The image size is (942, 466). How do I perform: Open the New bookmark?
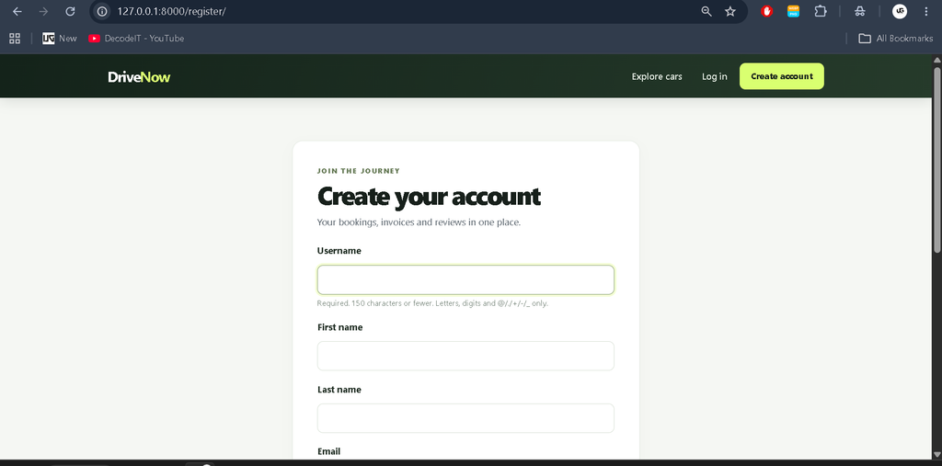click(x=60, y=39)
